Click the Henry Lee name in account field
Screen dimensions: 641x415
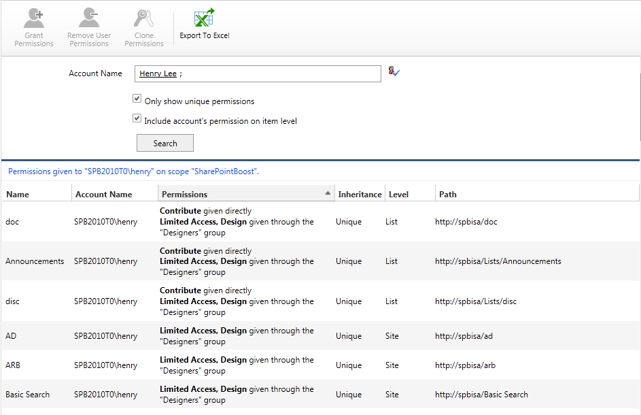pyautogui.click(x=158, y=73)
